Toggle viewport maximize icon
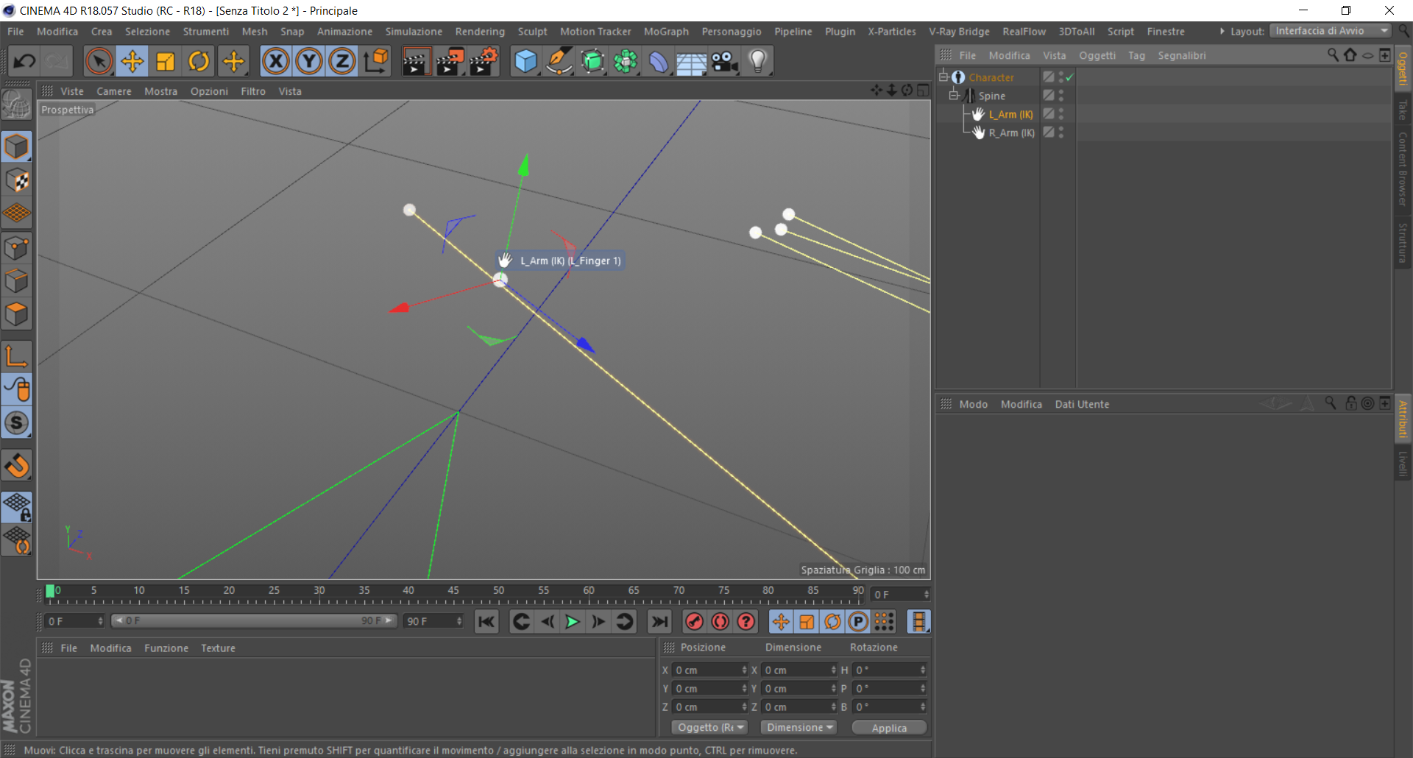This screenshot has height=758, width=1413. tap(923, 91)
